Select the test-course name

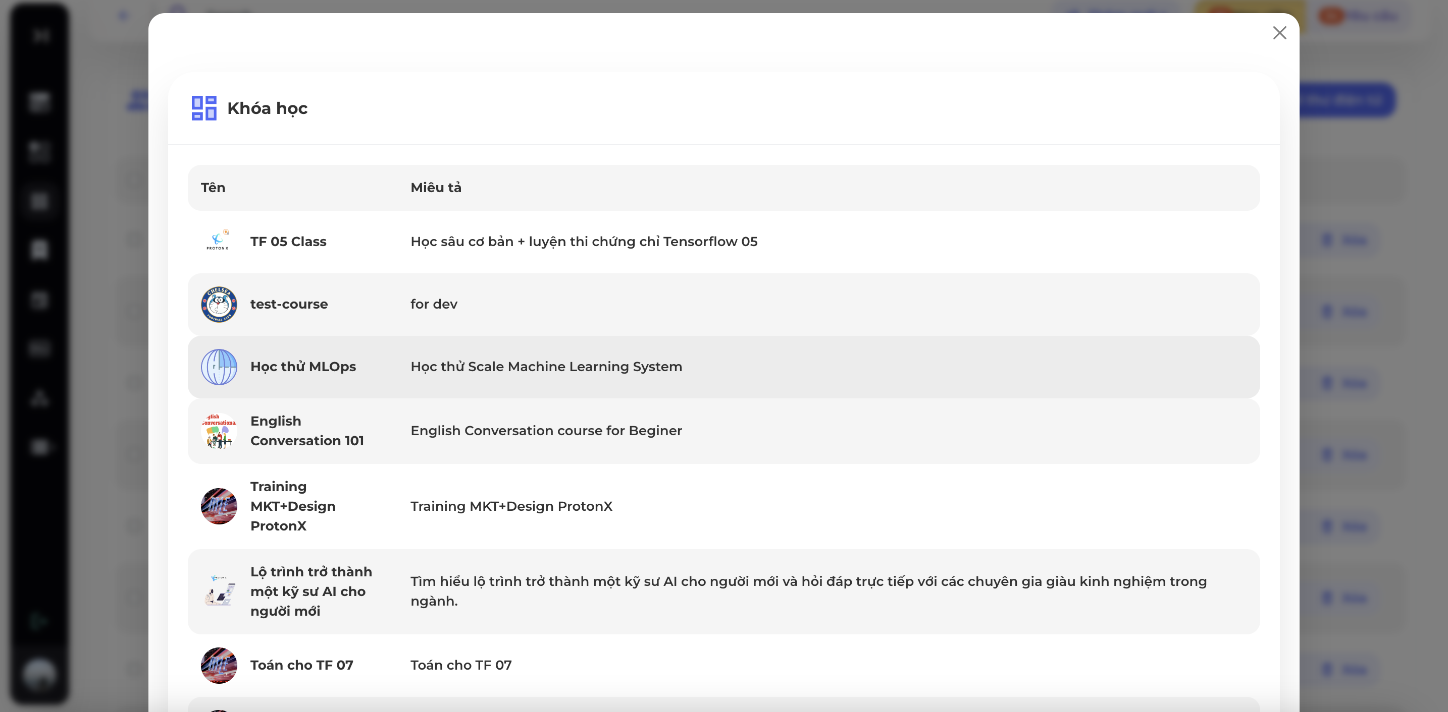(288, 304)
